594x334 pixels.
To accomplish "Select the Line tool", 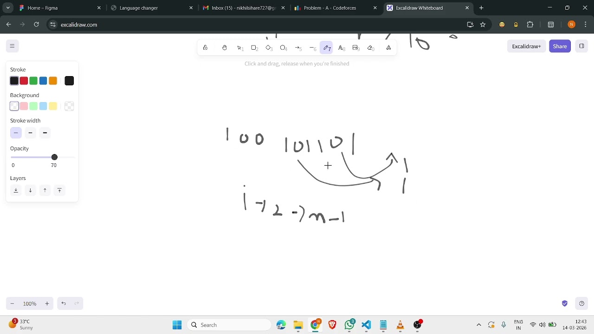I will tap(313, 48).
